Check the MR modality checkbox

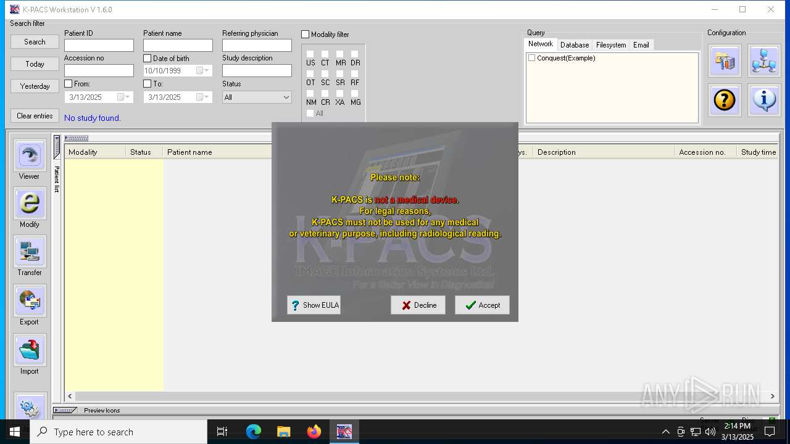tap(339, 54)
